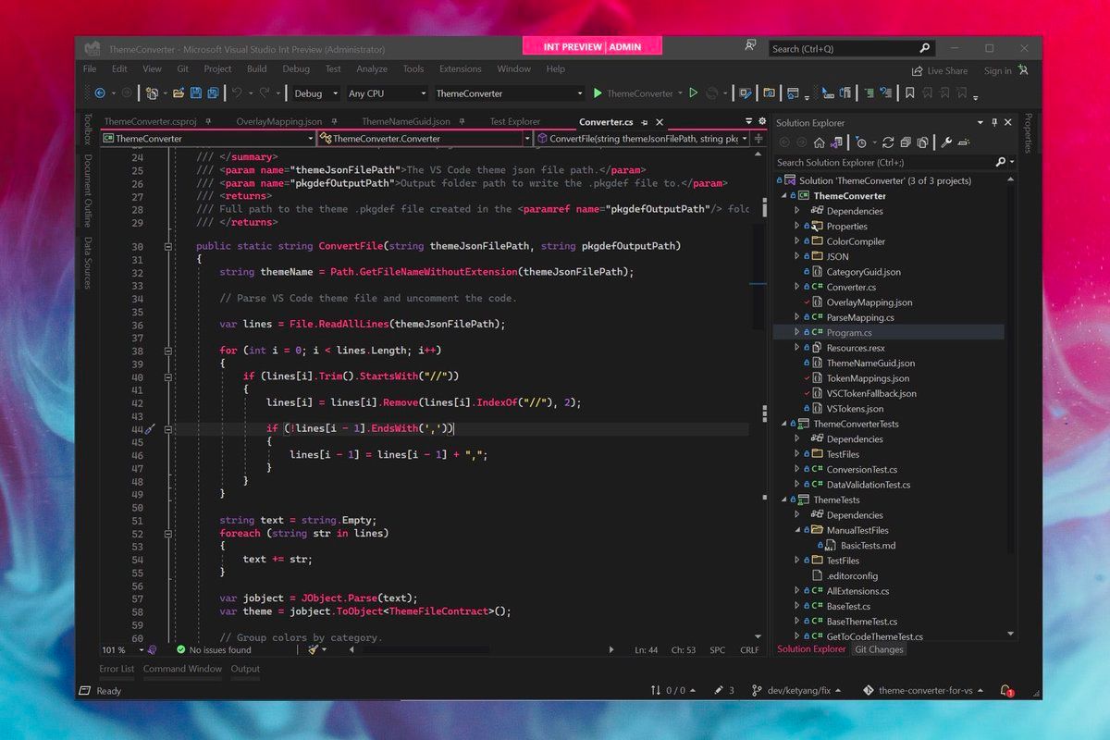
Task: Switch to the OverlayMapping.json tab
Action: [277, 122]
